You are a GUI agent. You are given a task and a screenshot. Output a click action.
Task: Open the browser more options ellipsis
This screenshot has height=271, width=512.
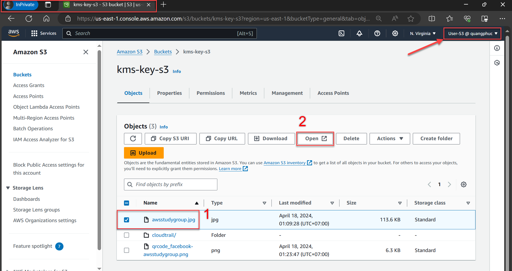502,18
